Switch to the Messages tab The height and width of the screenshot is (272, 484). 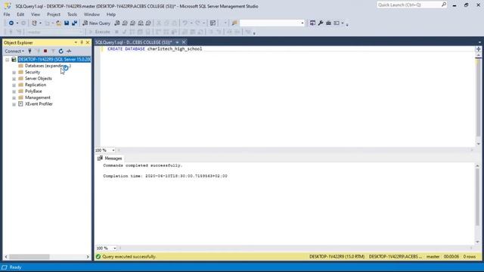coord(110,158)
